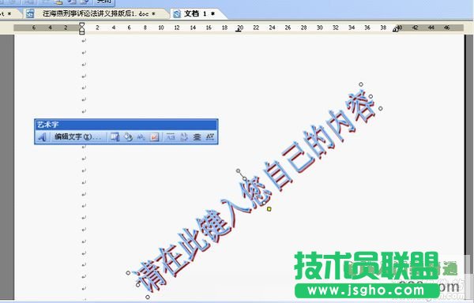Click the WordArt text 请在此键入您自己的内容

(x=254, y=190)
